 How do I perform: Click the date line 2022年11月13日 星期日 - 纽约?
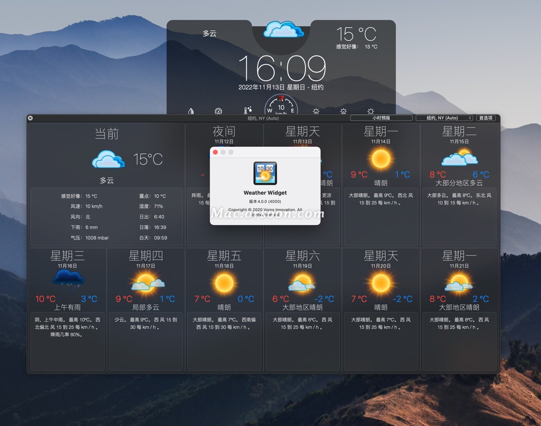click(x=281, y=87)
